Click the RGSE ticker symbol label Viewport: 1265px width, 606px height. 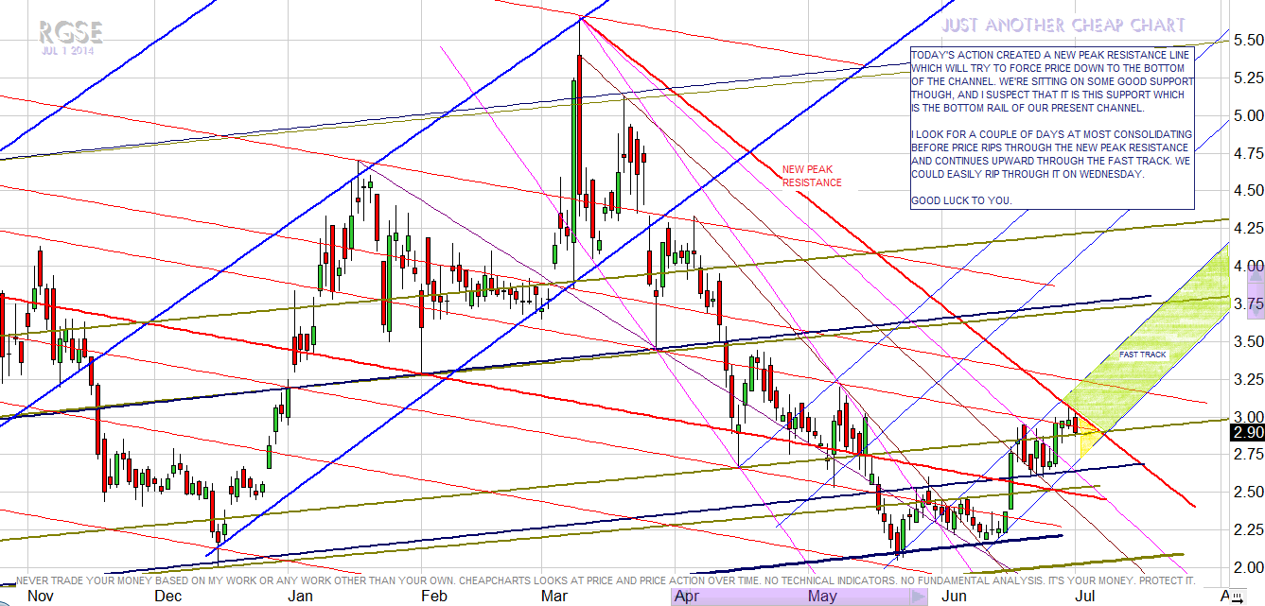70,33
